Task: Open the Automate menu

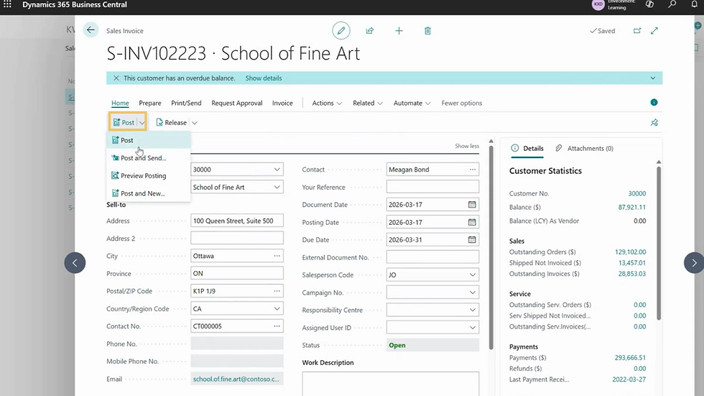Action: 412,103
